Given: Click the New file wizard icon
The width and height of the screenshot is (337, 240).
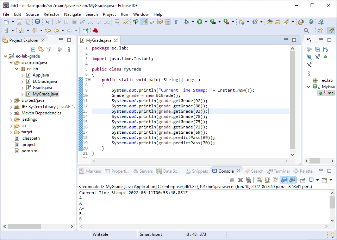Looking at the screenshot, I should pyautogui.click(x=6, y=22).
